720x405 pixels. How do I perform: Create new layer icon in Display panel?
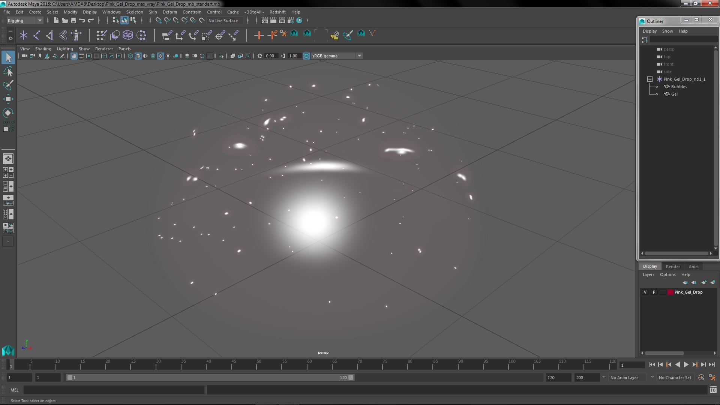click(x=704, y=282)
